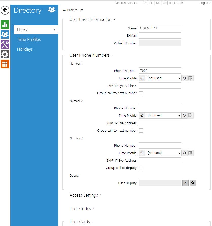Open Number 3 Time Profile dropdown
This screenshot has width=212, height=226.
163,153
